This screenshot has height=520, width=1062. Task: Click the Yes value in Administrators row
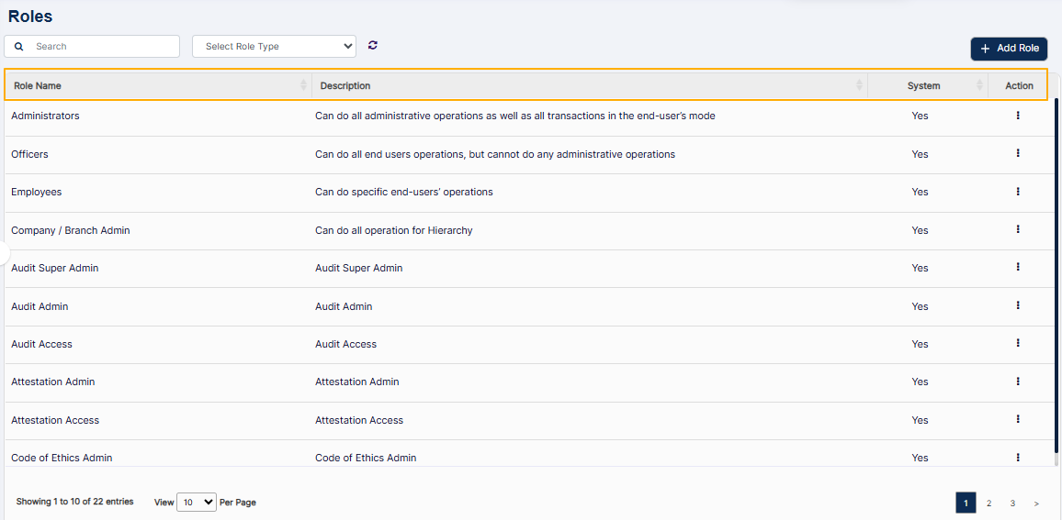(x=920, y=116)
